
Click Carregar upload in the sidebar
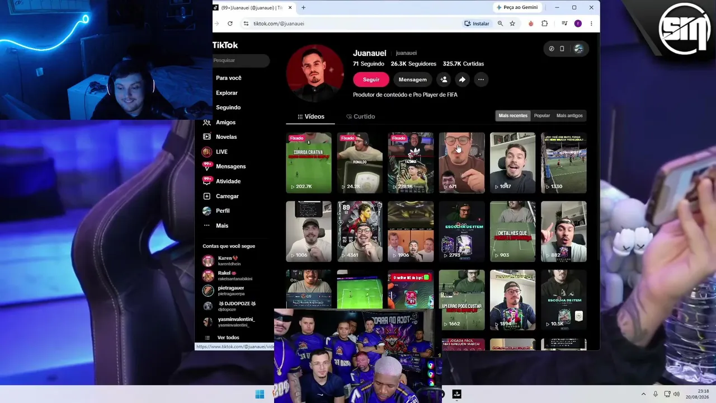[227, 196]
